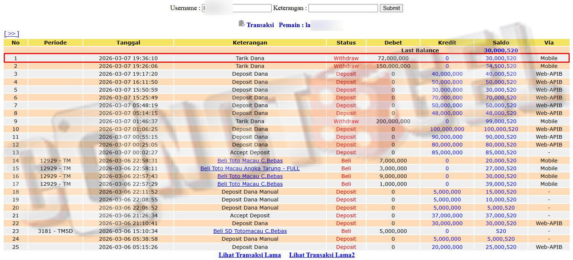The image size is (573, 260).
Task: Click Lihat Transaksi Lama2 link
Action: point(321,255)
